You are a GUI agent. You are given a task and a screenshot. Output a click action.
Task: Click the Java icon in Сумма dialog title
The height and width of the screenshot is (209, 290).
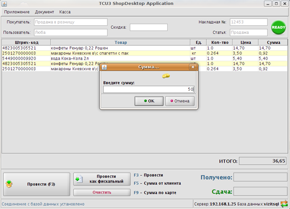(x=104, y=67)
